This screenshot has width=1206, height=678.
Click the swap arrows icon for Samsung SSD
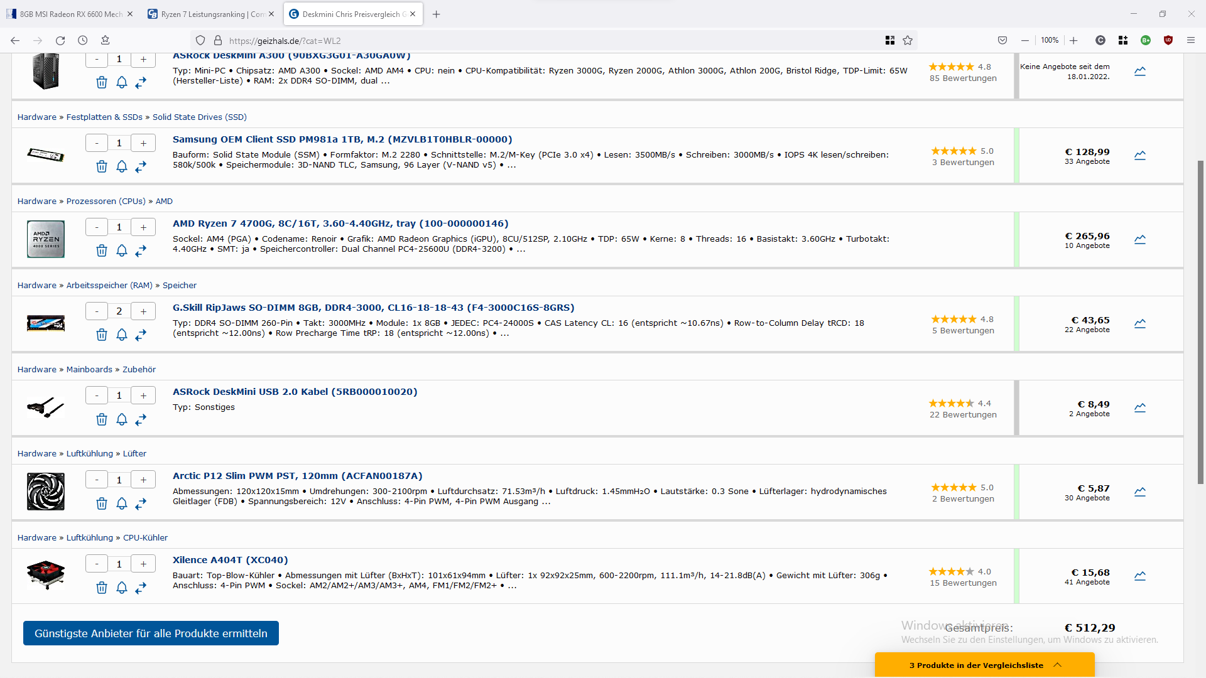coord(141,166)
